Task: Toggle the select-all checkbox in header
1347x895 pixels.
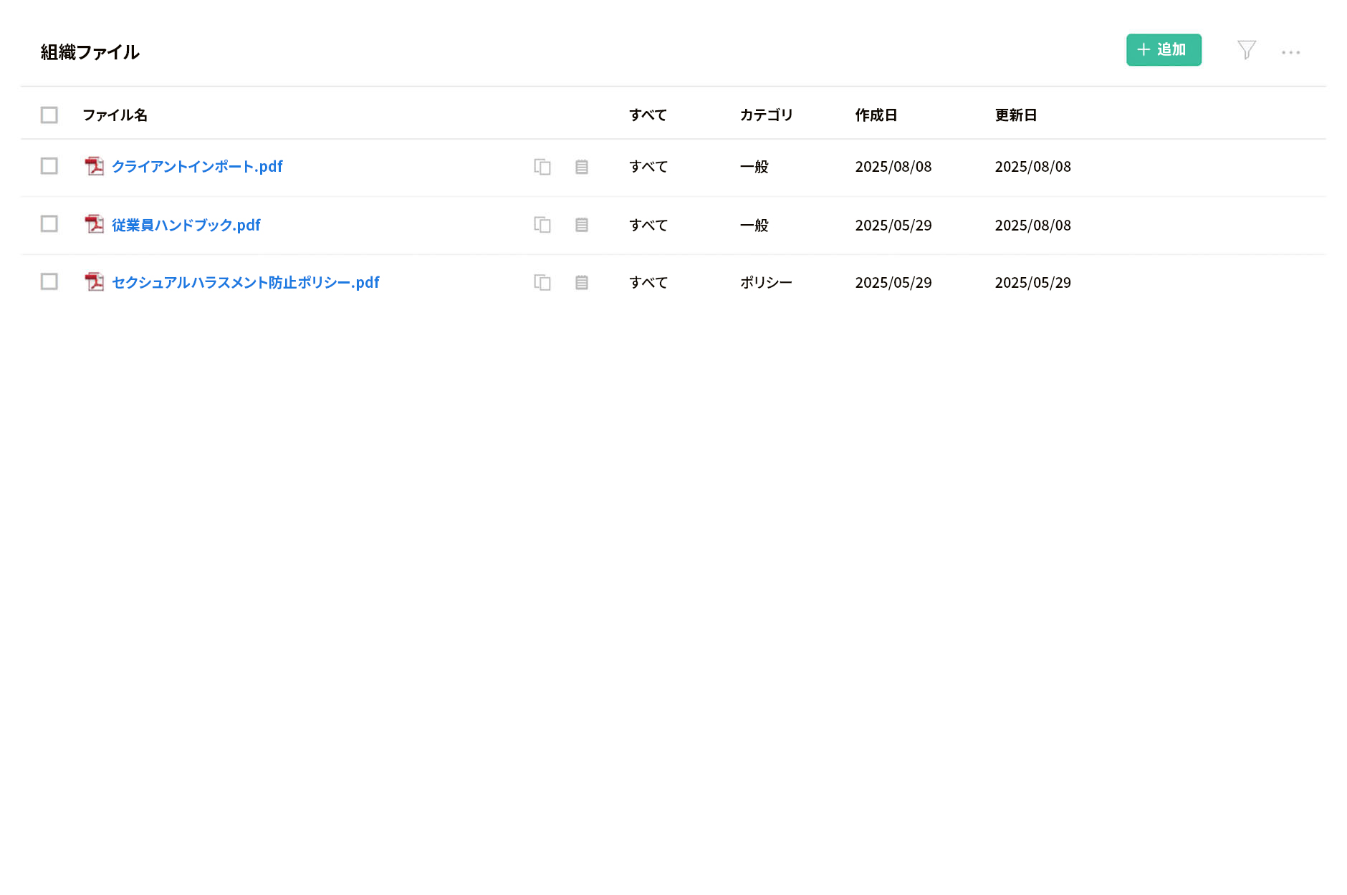Action: pos(49,115)
